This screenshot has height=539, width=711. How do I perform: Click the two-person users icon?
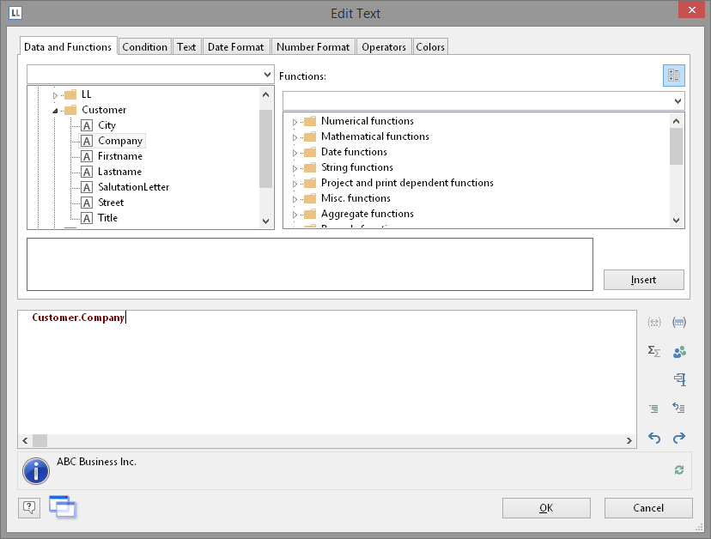point(679,351)
